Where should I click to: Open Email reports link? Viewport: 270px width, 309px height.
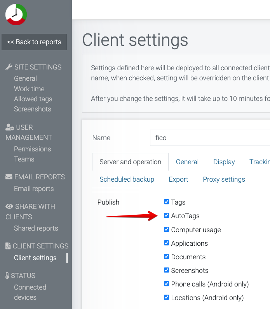click(34, 189)
